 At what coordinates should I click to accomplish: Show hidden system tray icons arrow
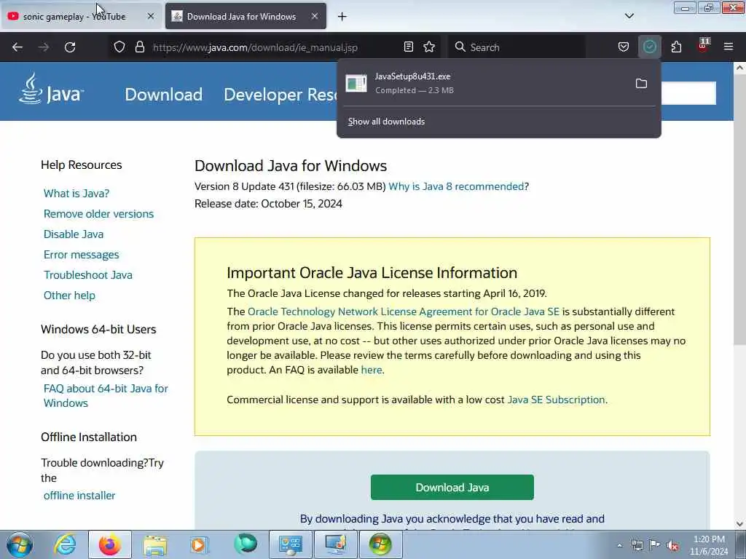[x=619, y=545]
